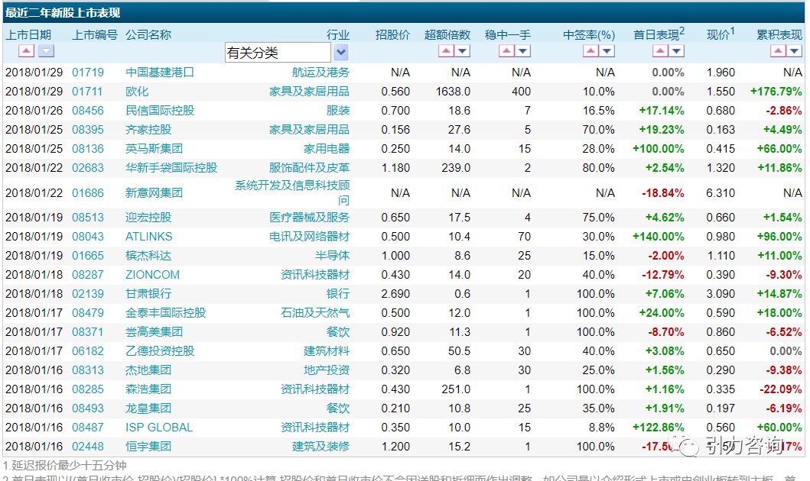
Task: Open 華新手袋國際控股 company link
Action: 171,167
